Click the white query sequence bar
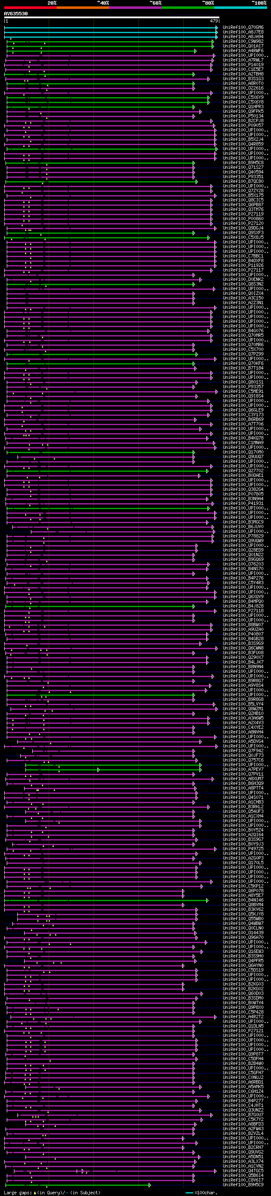 [111, 18]
